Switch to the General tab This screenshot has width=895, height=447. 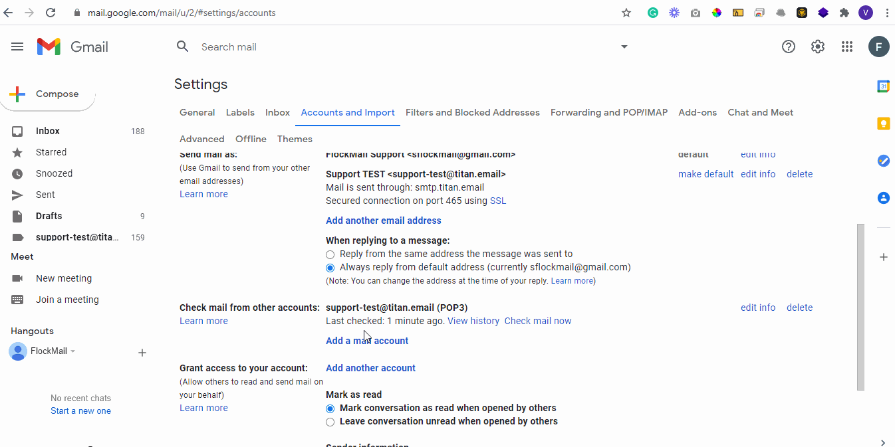pos(197,112)
